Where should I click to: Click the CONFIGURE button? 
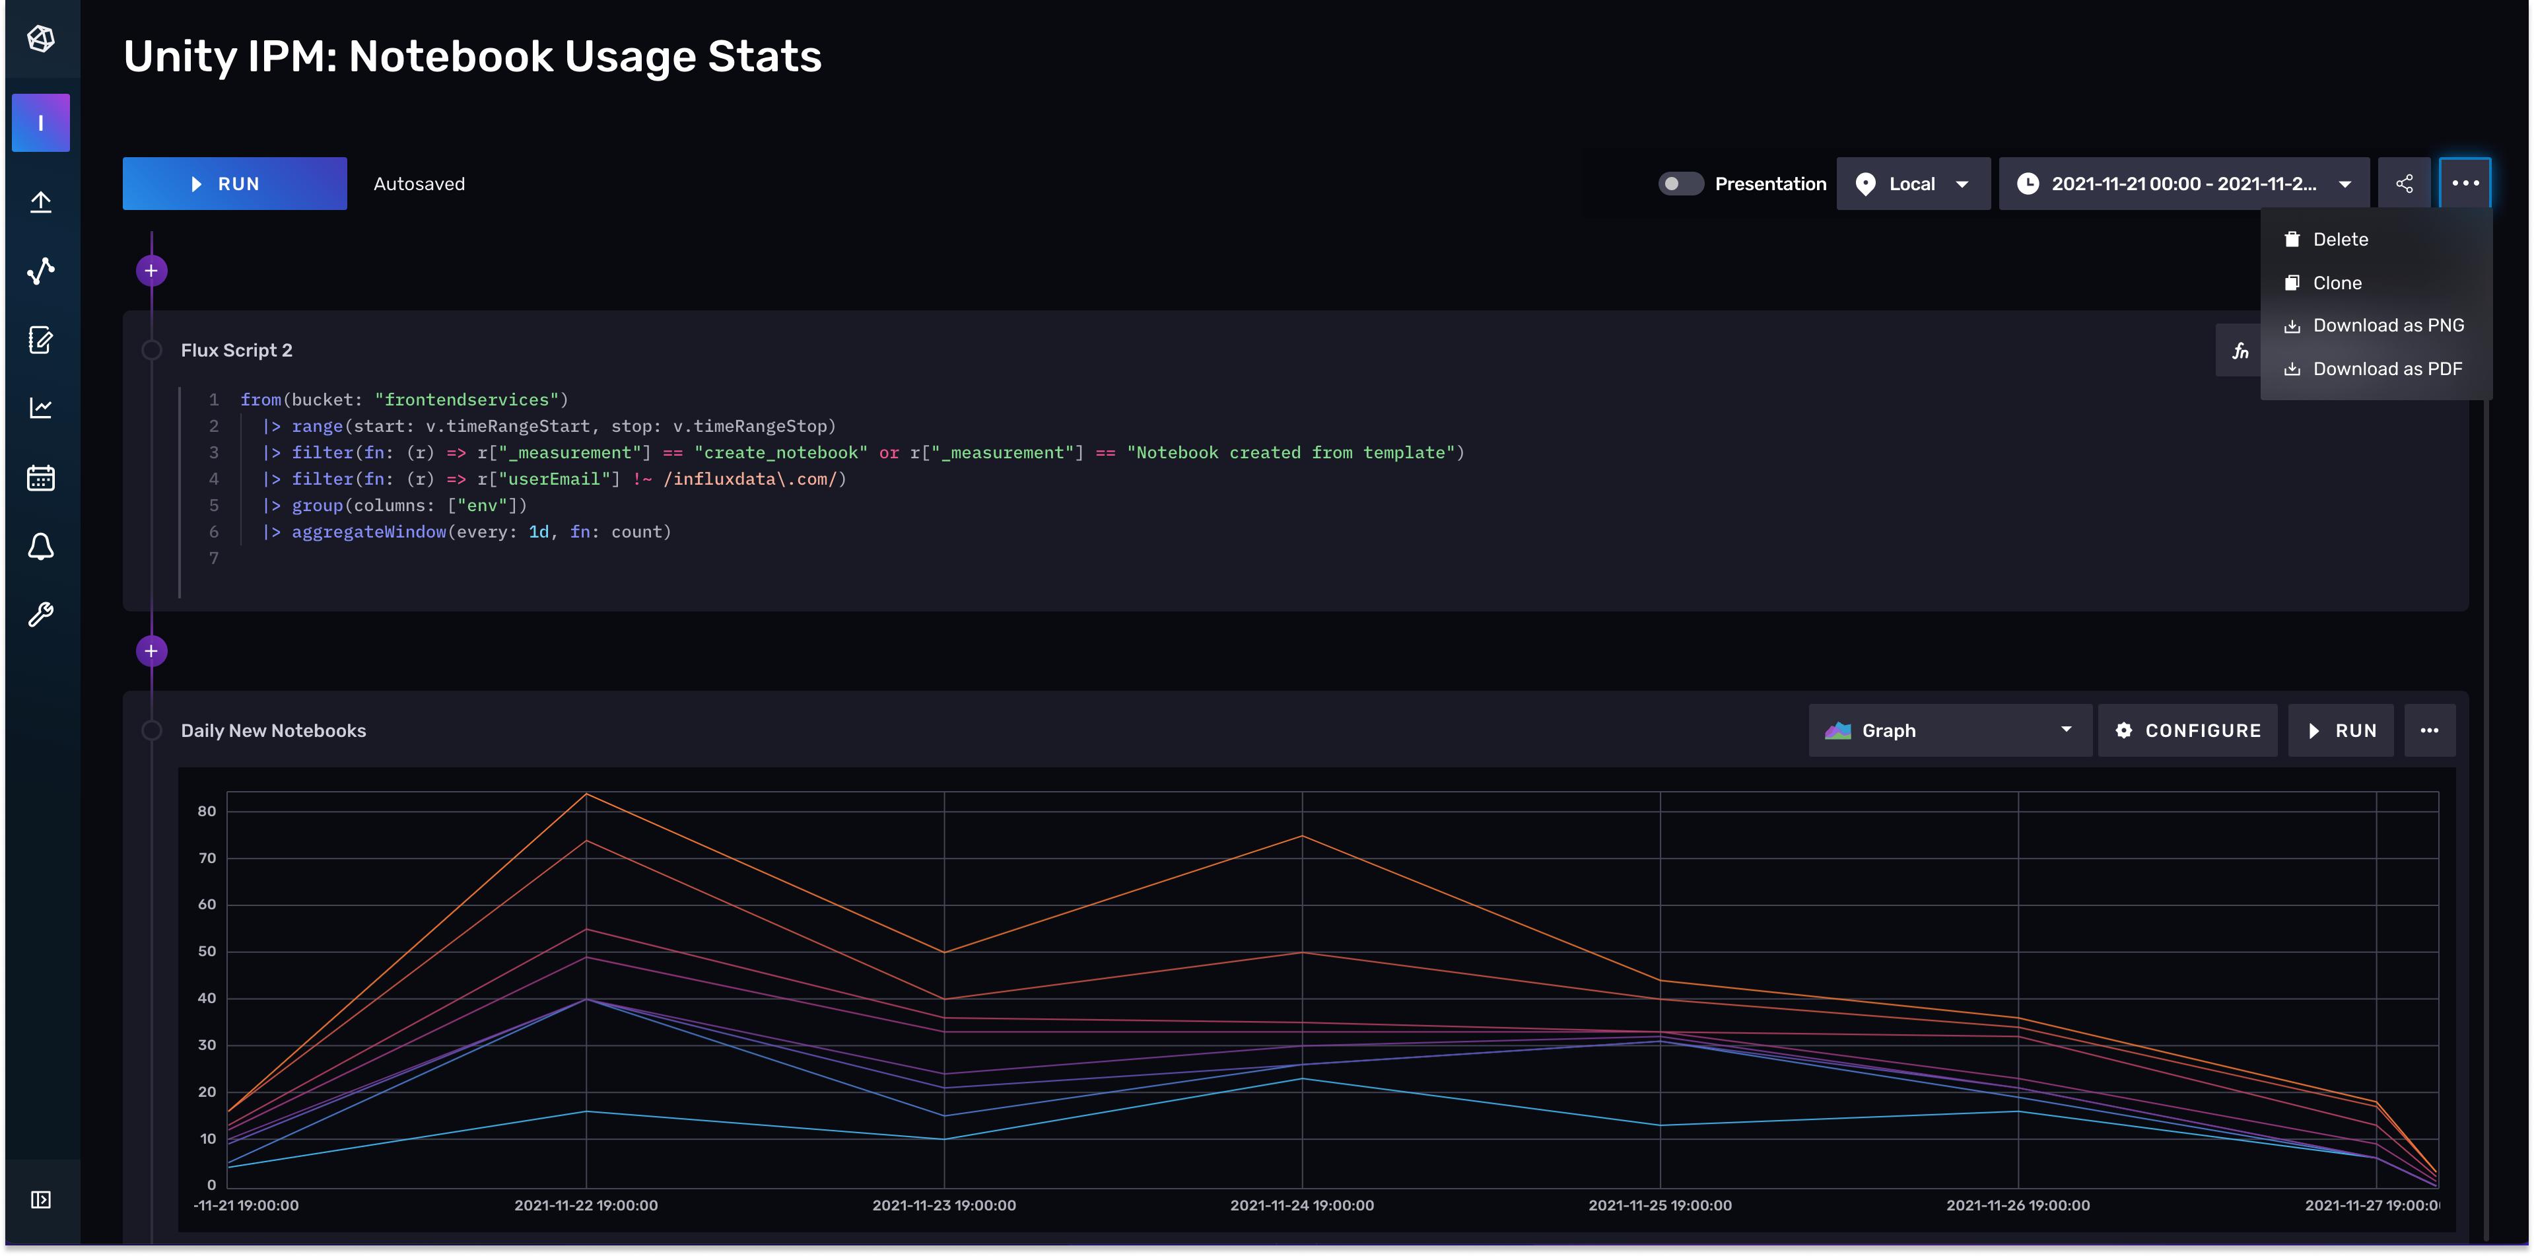(x=2187, y=731)
